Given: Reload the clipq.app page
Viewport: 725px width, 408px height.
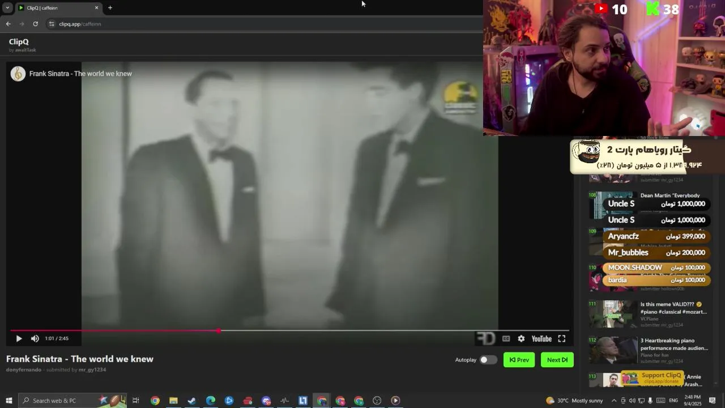Looking at the screenshot, I should pos(35,24).
